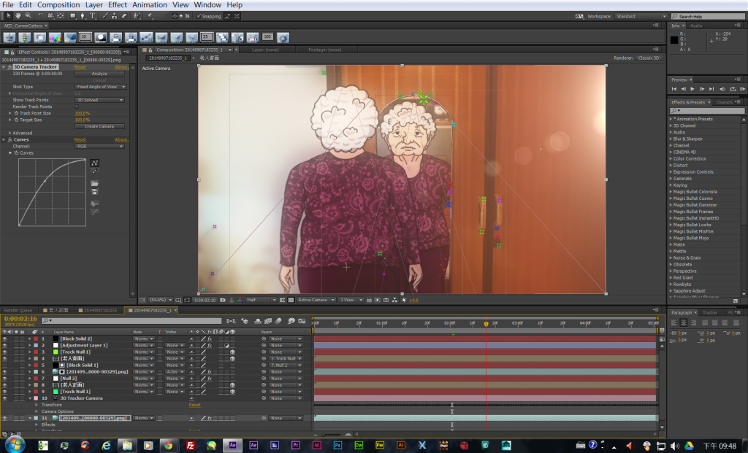
Task: Open the Curves Channel RGB dropdown
Action: click(99, 146)
